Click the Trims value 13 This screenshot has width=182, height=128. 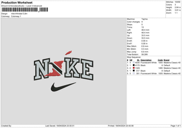point(143,27)
